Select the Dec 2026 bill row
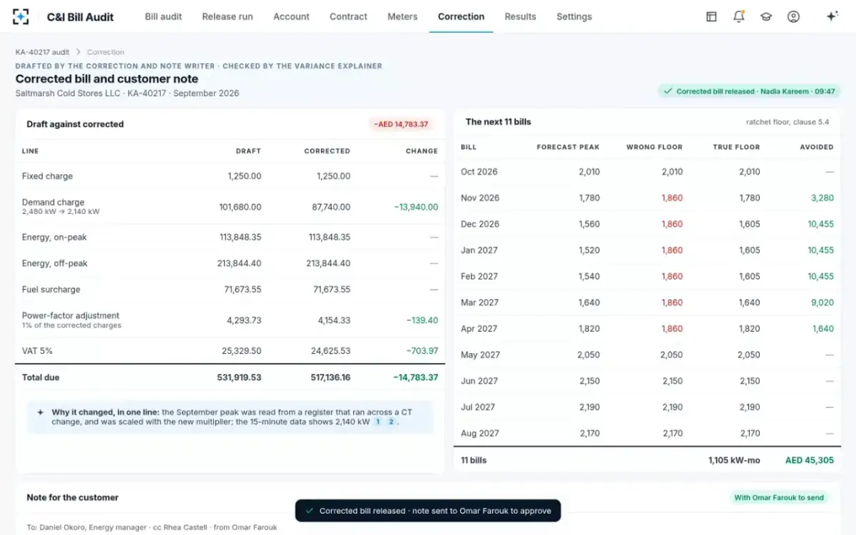Image resolution: width=856 pixels, height=535 pixels. 647,224
